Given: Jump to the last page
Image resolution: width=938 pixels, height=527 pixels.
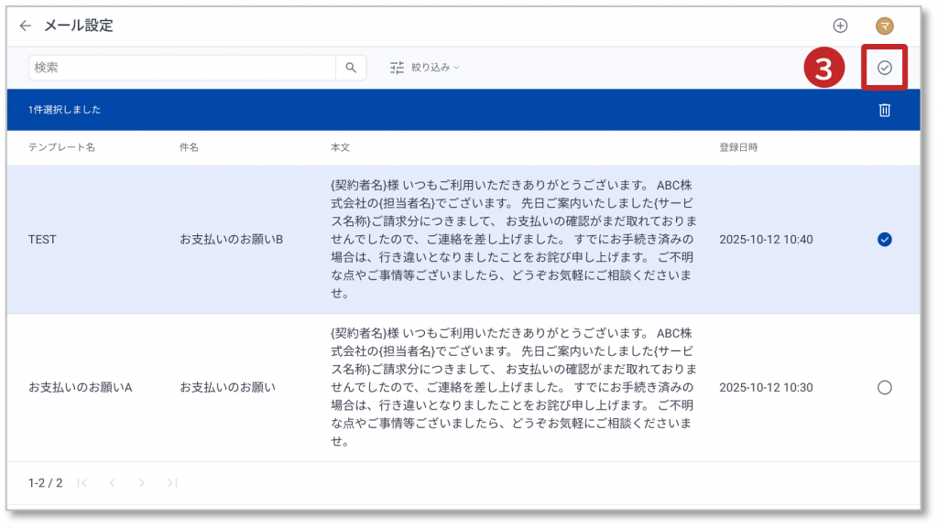Looking at the screenshot, I should point(171,483).
